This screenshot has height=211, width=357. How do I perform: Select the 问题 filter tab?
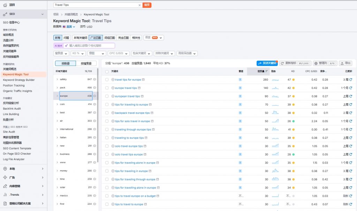[66, 38]
